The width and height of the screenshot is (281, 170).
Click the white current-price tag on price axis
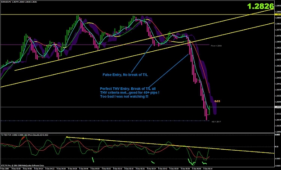click(x=277, y=107)
